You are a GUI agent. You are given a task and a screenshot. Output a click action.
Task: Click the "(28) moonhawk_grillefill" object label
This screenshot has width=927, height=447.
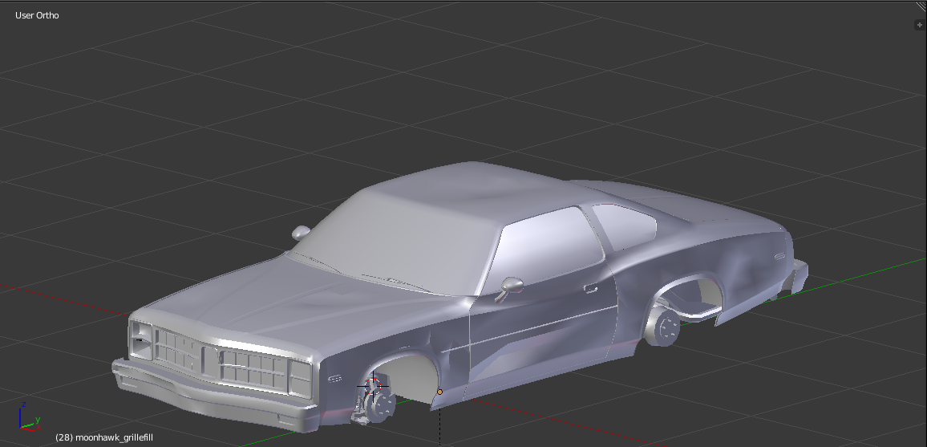[x=104, y=437]
